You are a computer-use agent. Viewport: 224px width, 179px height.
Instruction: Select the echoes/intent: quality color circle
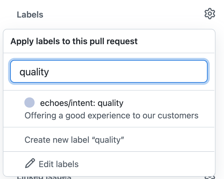pyautogui.click(x=29, y=103)
